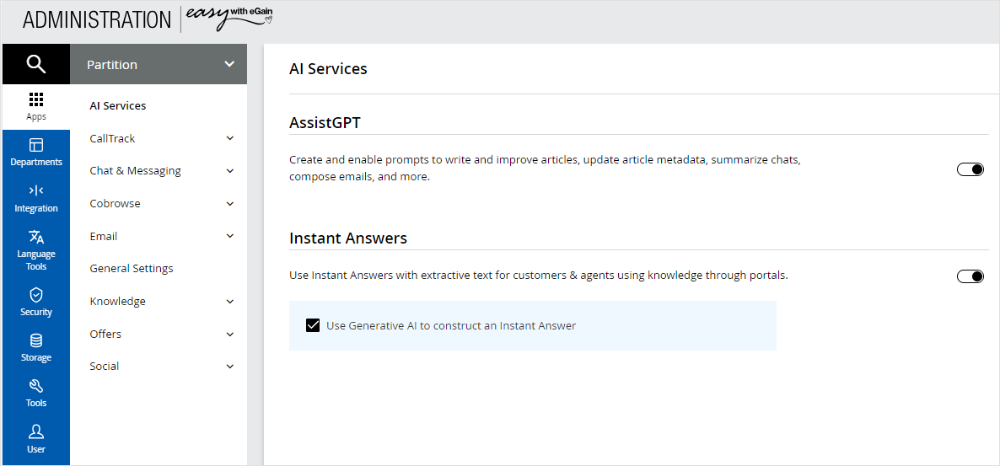Go to Departments in the sidebar
The width and height of the screenshot is (1000, 466).
coord(36,153)
